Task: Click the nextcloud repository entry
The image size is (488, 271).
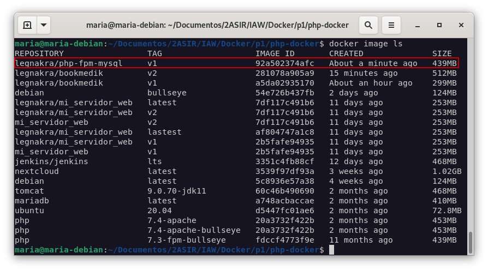Action: point(37,171)
